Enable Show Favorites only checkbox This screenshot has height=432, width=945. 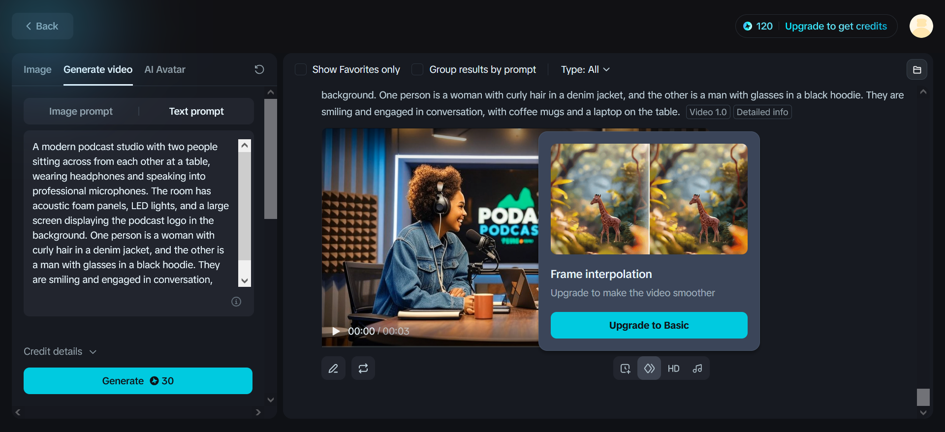point(301,69)
